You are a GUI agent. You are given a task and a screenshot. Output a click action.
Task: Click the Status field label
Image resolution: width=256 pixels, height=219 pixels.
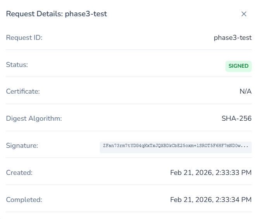tap(17, 65)
